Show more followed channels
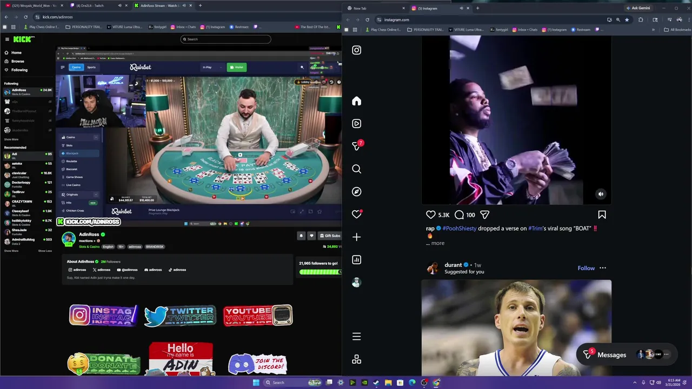692x389 pixels. 11,139
